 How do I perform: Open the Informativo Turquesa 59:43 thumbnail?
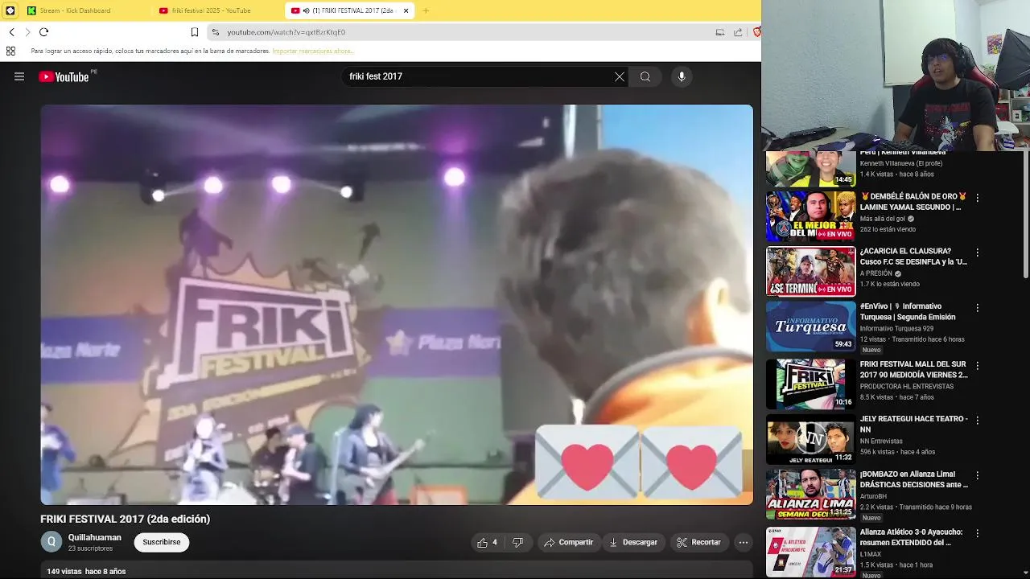click(x=810, y=326)
